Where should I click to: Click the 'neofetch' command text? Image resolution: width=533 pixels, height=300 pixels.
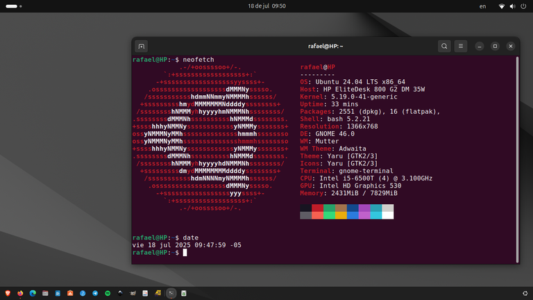tap(198, 60)
